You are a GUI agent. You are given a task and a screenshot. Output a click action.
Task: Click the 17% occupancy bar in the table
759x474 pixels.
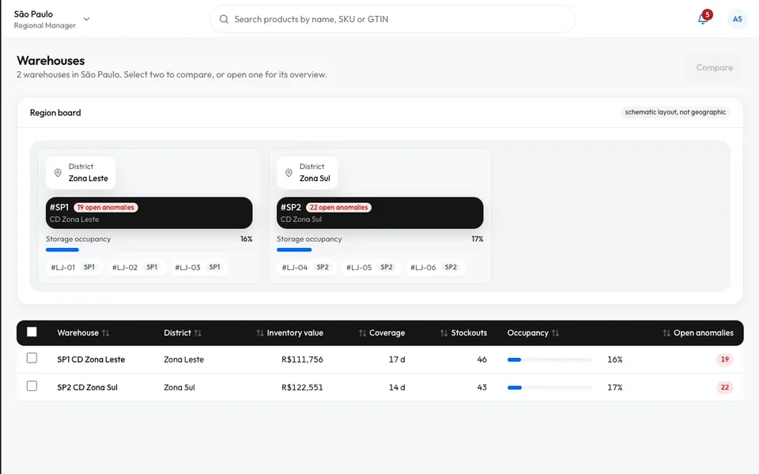(549, 387)
